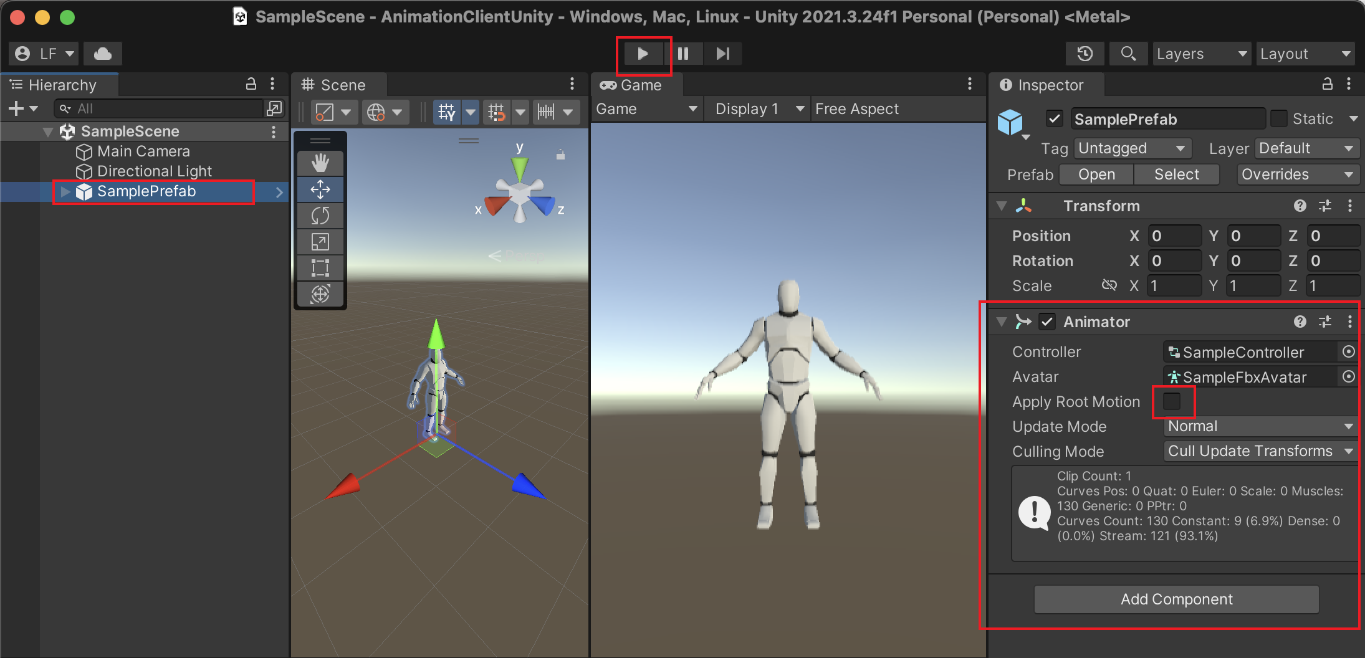
Task: Open the cloud services icon
Action: coord(103,54)
